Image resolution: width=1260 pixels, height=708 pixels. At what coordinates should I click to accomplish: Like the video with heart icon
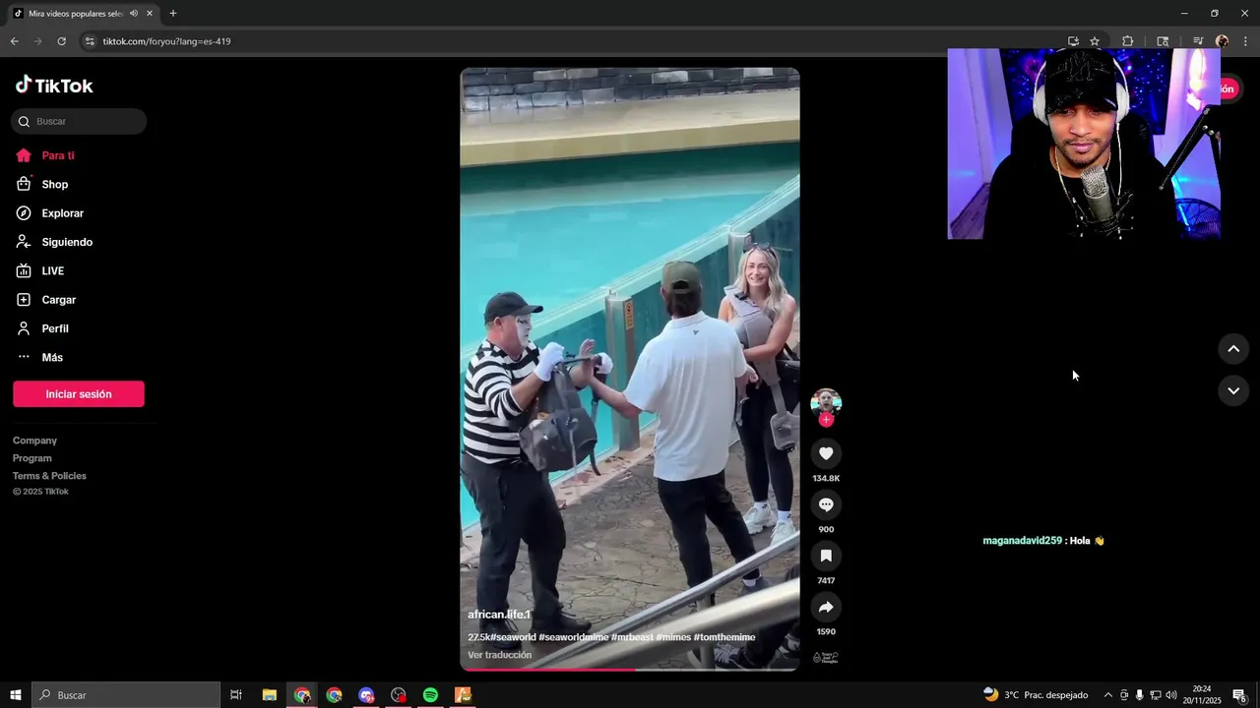tap(826, 453)
